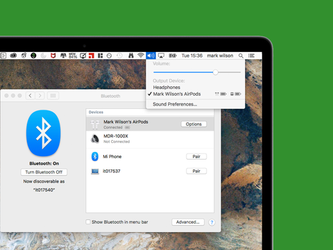Enable Show Bluetooth in menu bar checkbox
The height and width of the screenshot is (250, 333).
point(88,222)
